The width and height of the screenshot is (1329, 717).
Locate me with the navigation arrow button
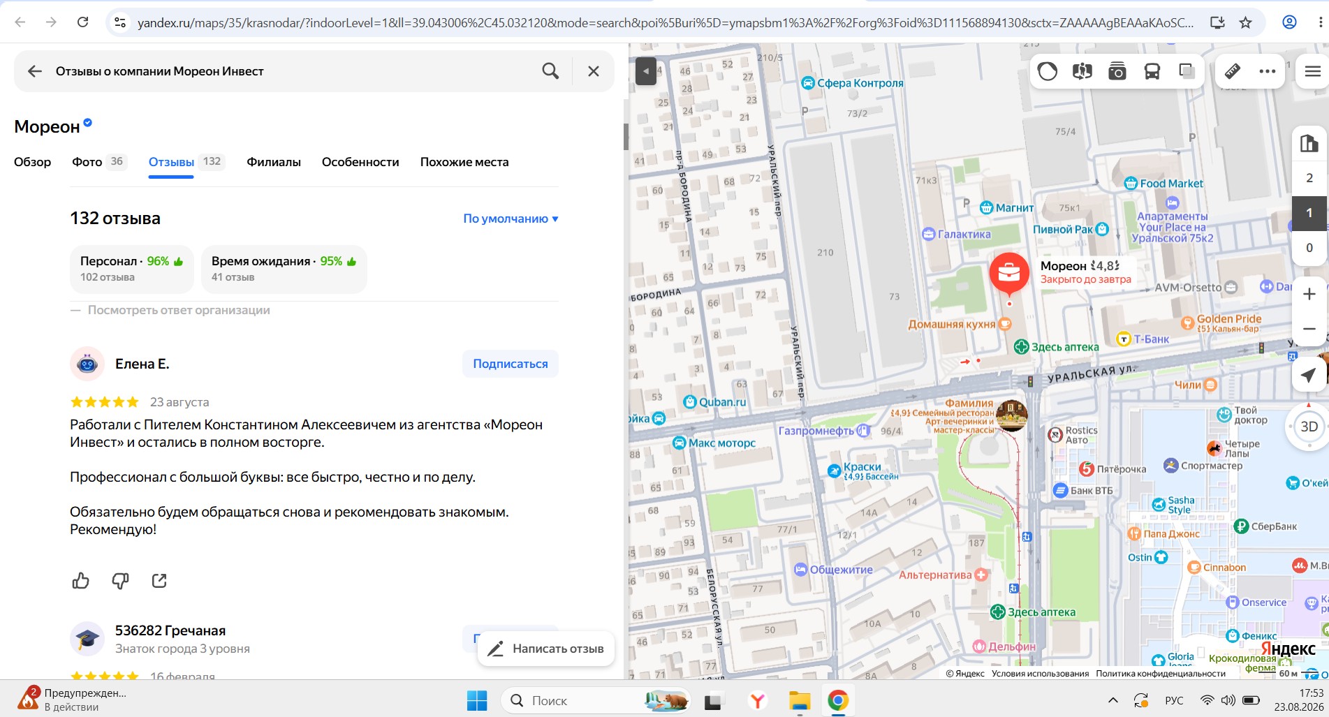(1308, 375)
